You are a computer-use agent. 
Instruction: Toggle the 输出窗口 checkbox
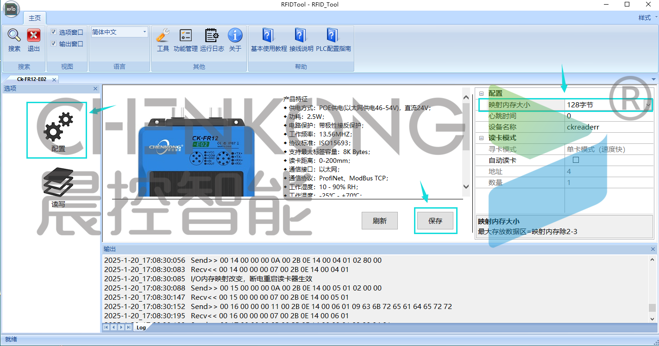54,44
